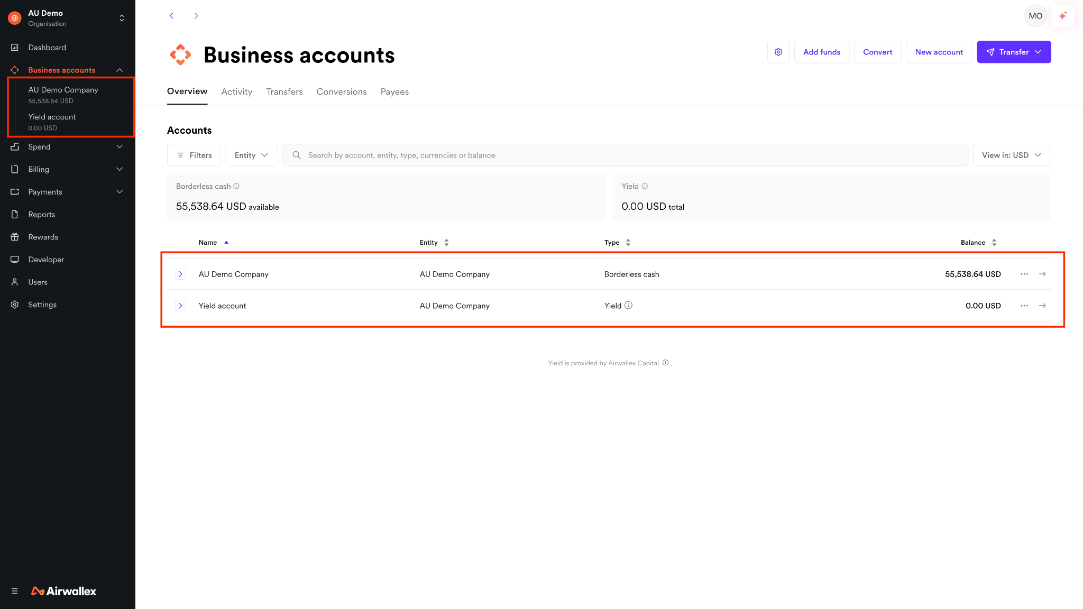The width and height of the screenshot is (1083, 609).
Task: Click the Spend sidebar icon
Action: point(15,147)
